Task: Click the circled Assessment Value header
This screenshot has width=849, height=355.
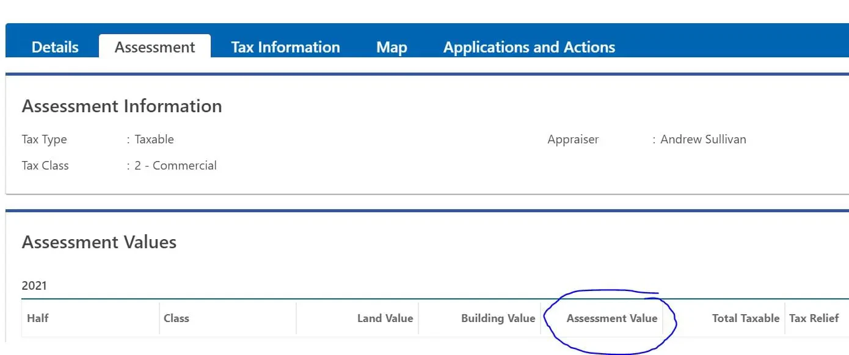Action: (x=611, y=318)
